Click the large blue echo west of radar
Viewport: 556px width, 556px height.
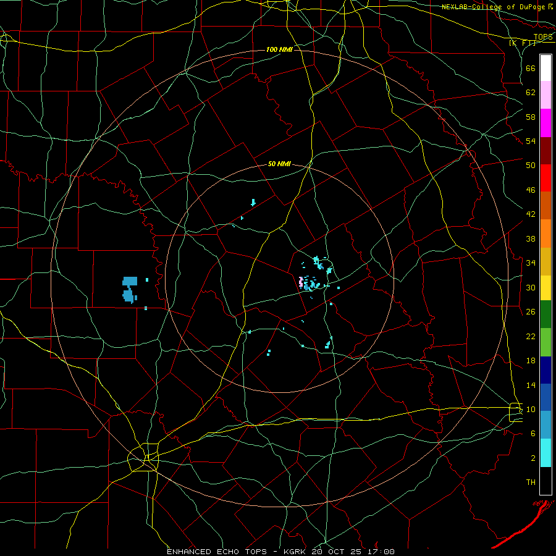click(130, 289)
